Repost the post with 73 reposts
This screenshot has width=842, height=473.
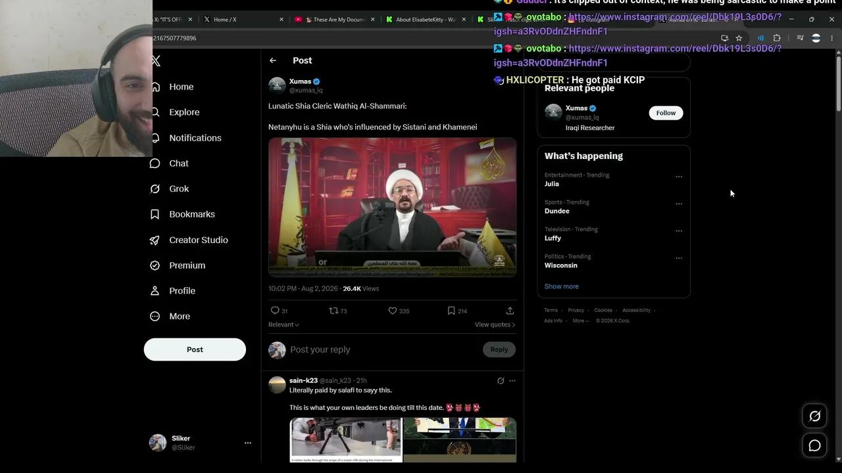[334, 311]
